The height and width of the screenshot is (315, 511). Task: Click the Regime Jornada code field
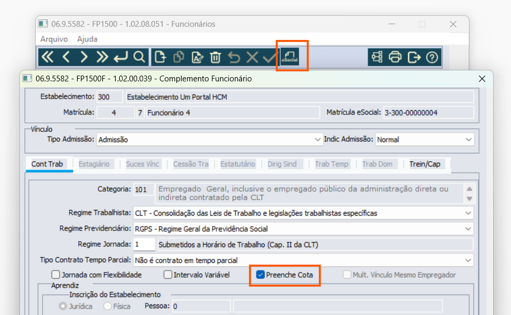[144, 244]
